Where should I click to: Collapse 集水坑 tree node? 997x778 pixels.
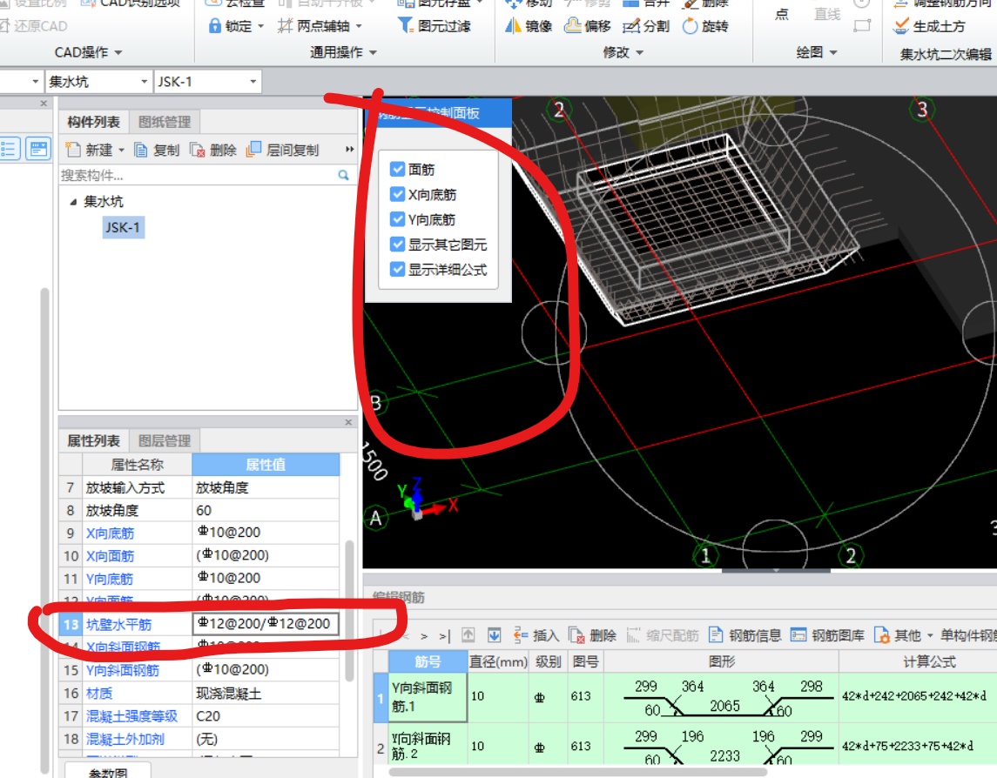tap(73, 202)
